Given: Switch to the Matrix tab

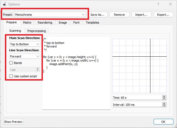Looking at the screenshot, I should tap(27, 23).
